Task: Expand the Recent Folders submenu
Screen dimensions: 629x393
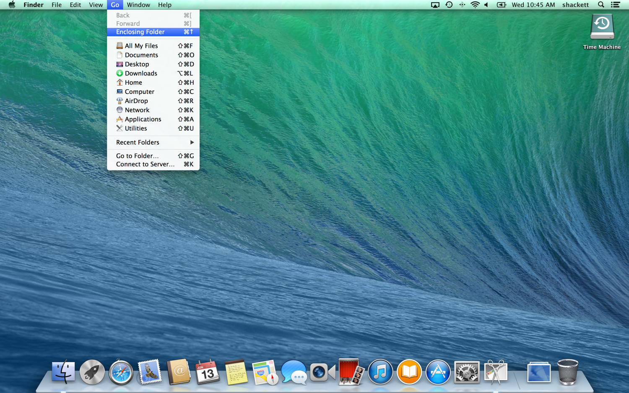Action: point(153,142)
